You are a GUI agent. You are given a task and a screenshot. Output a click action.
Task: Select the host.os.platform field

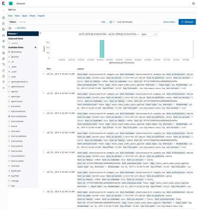click(18, 156)
